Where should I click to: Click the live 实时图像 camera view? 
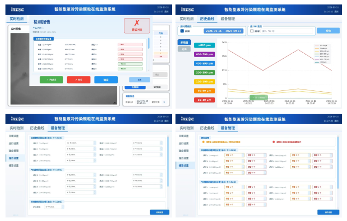click(x=64, y=69)
